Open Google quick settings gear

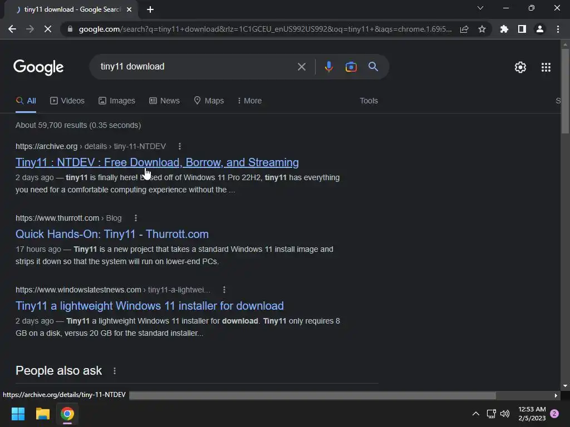click(520, 67)
